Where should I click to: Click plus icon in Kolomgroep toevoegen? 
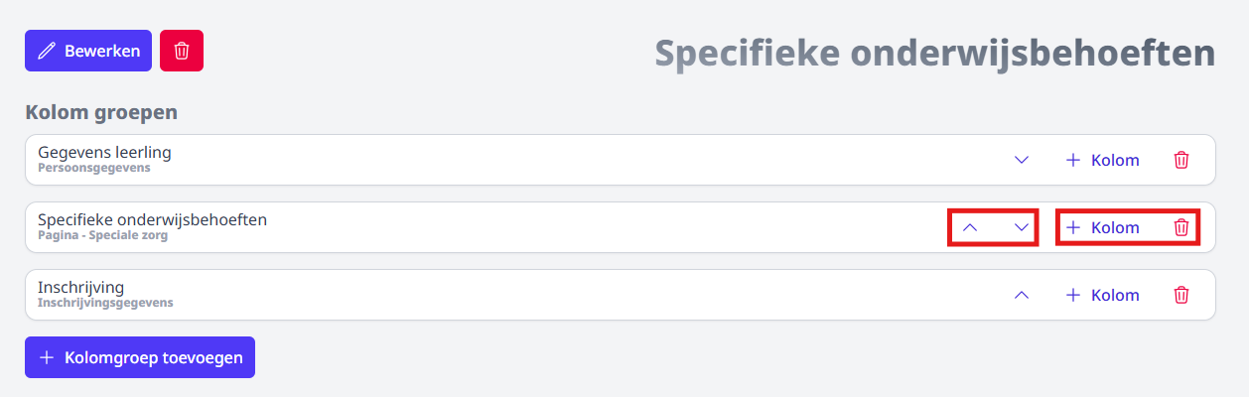click(47, 357)
